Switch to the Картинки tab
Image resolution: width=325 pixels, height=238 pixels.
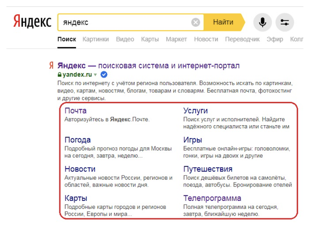(x=96, y=39)
